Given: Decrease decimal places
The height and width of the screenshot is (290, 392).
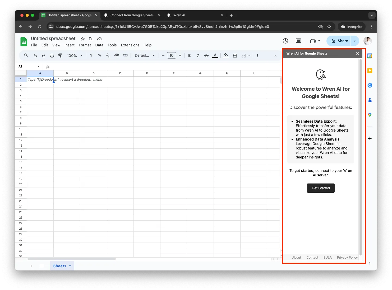Looking at the screenshot, I should click(108, 55).
